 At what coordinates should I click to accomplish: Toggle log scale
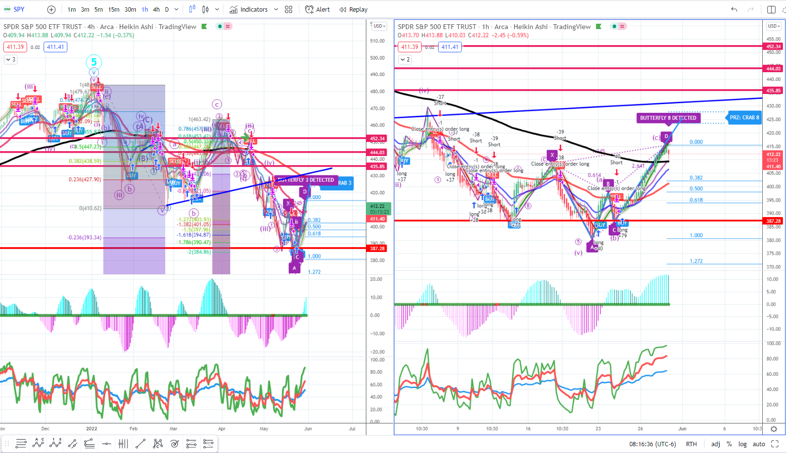coord(742,444)
